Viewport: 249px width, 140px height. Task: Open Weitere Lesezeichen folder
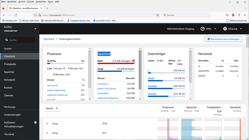(237, 21)
